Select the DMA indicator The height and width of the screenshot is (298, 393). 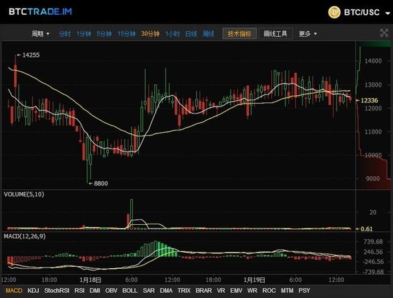166,290
